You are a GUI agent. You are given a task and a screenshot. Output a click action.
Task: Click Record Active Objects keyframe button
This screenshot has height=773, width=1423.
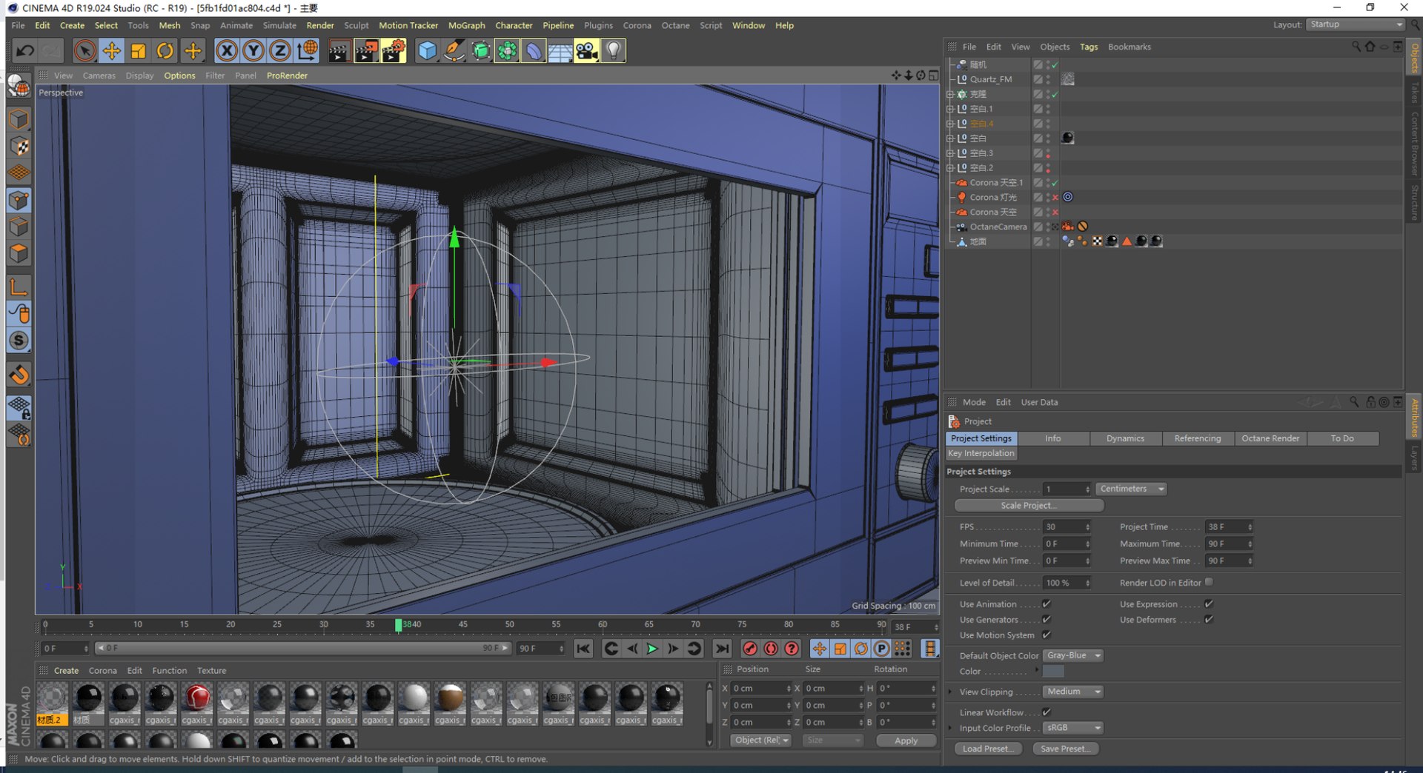tap(750, 649)
